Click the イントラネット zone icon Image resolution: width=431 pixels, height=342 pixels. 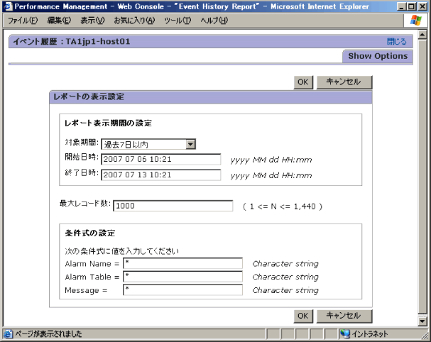click(x=345, y=333)
